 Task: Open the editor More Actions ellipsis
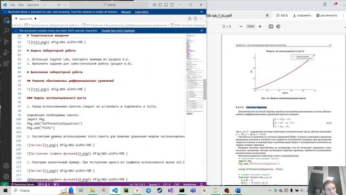coord(201,18)
